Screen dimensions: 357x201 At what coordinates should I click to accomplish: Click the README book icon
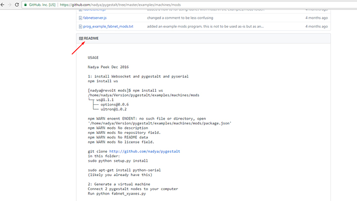pyautogui.click(x=81, y=38)
